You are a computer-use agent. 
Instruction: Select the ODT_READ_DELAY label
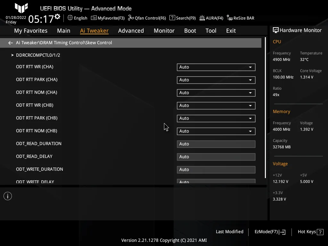click(34, 156)
